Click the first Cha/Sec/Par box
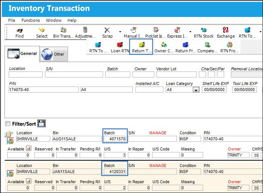 pyautogui.click(x=202, y=74)
